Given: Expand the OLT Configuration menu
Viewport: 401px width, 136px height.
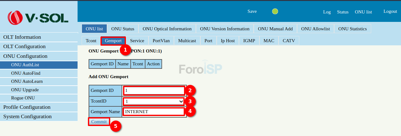Looking at the screenshot, I should (24, 47).
